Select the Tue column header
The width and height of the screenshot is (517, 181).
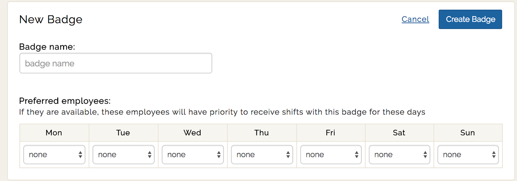click(123, 133)
